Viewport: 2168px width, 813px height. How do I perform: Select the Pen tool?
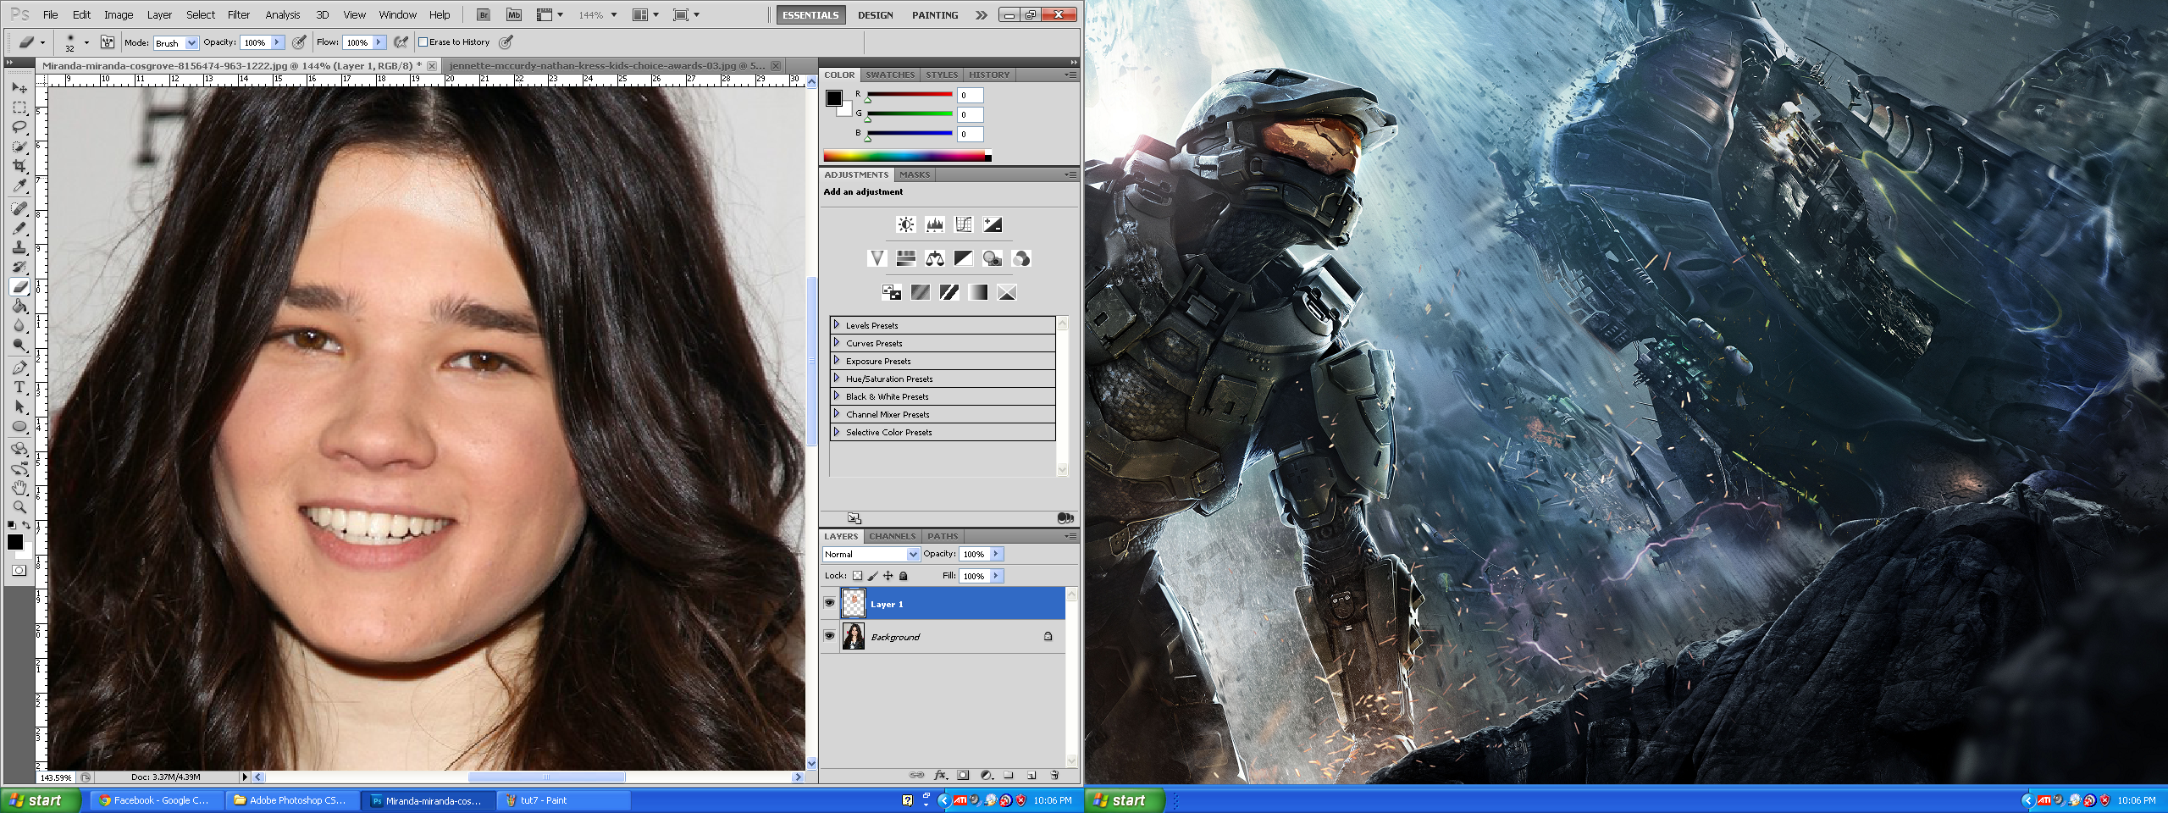[19, 368]
